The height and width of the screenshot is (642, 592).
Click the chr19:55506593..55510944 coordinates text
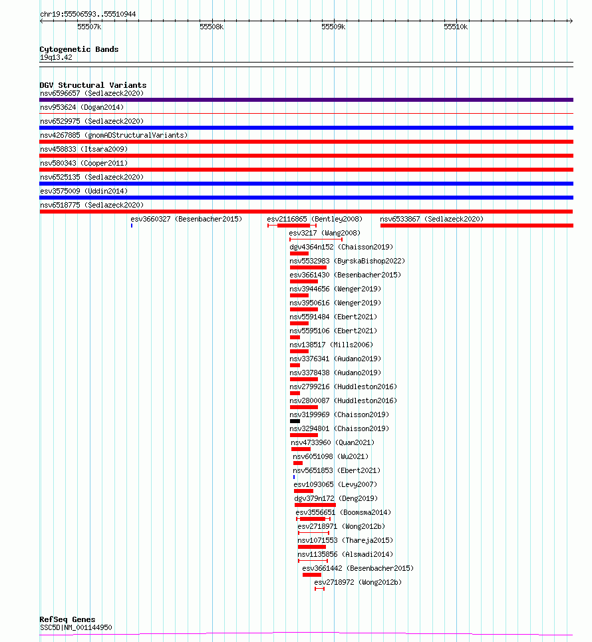(88, 14)
